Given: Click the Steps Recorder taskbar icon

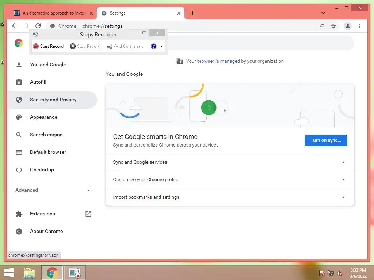Looking at the screenshot, I should [75, 273].
